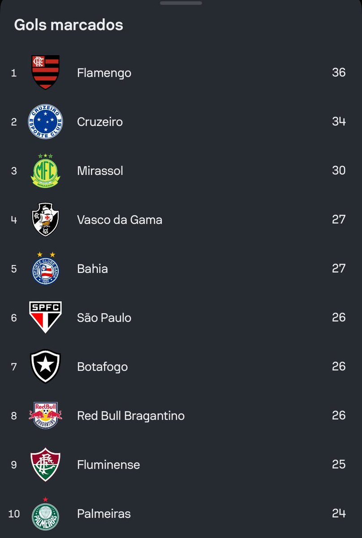This screenshot has height=538, width=362.
Task: Select the Red Bull Bragantino name
Action: tap(130, 416)
